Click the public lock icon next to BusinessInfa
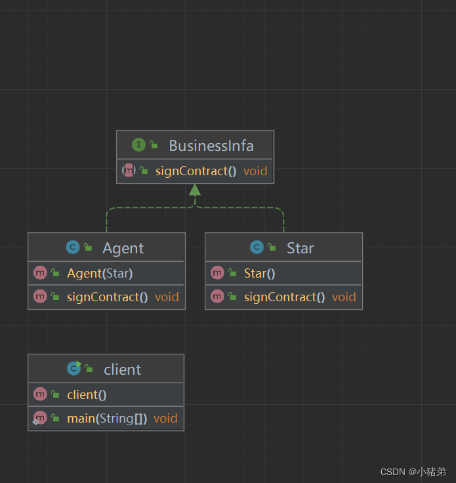 [x=154, y=144]
